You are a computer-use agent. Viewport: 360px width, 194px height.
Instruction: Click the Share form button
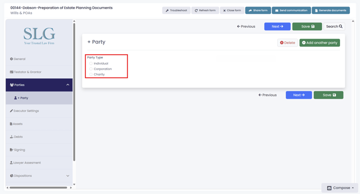coord(258,10)
